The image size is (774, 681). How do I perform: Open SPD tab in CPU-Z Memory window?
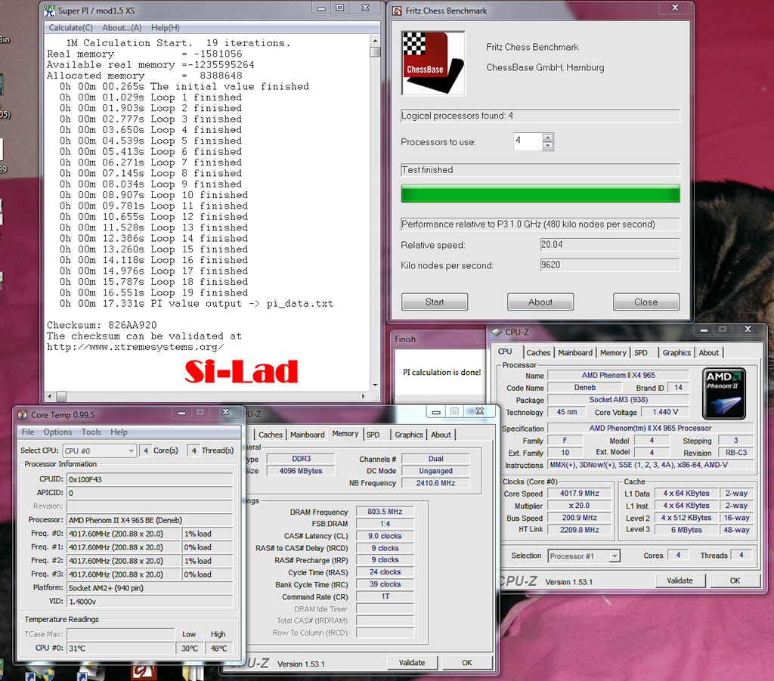(373, 435)
